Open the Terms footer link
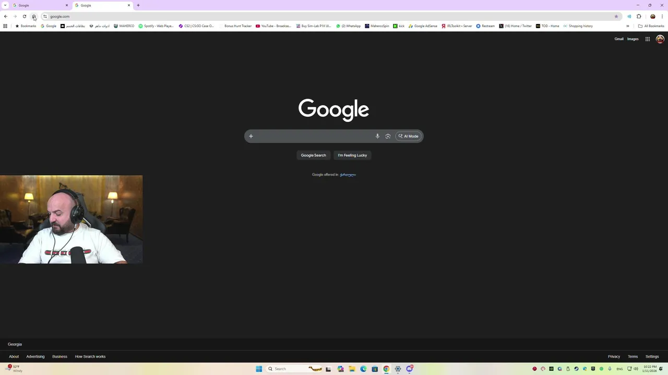The width and height of the screenshot is (668, 375). coord(633,357)
